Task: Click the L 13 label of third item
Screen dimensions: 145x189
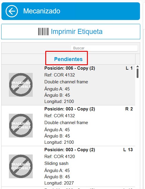Action: pyautogui.click(x=128, y=150)
